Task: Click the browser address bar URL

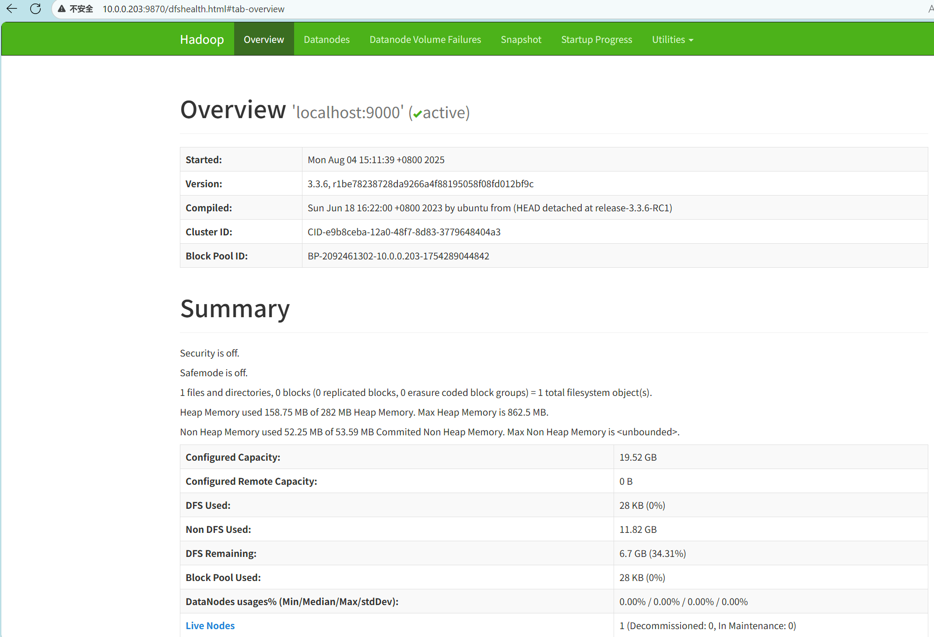Action: (193, 9)
